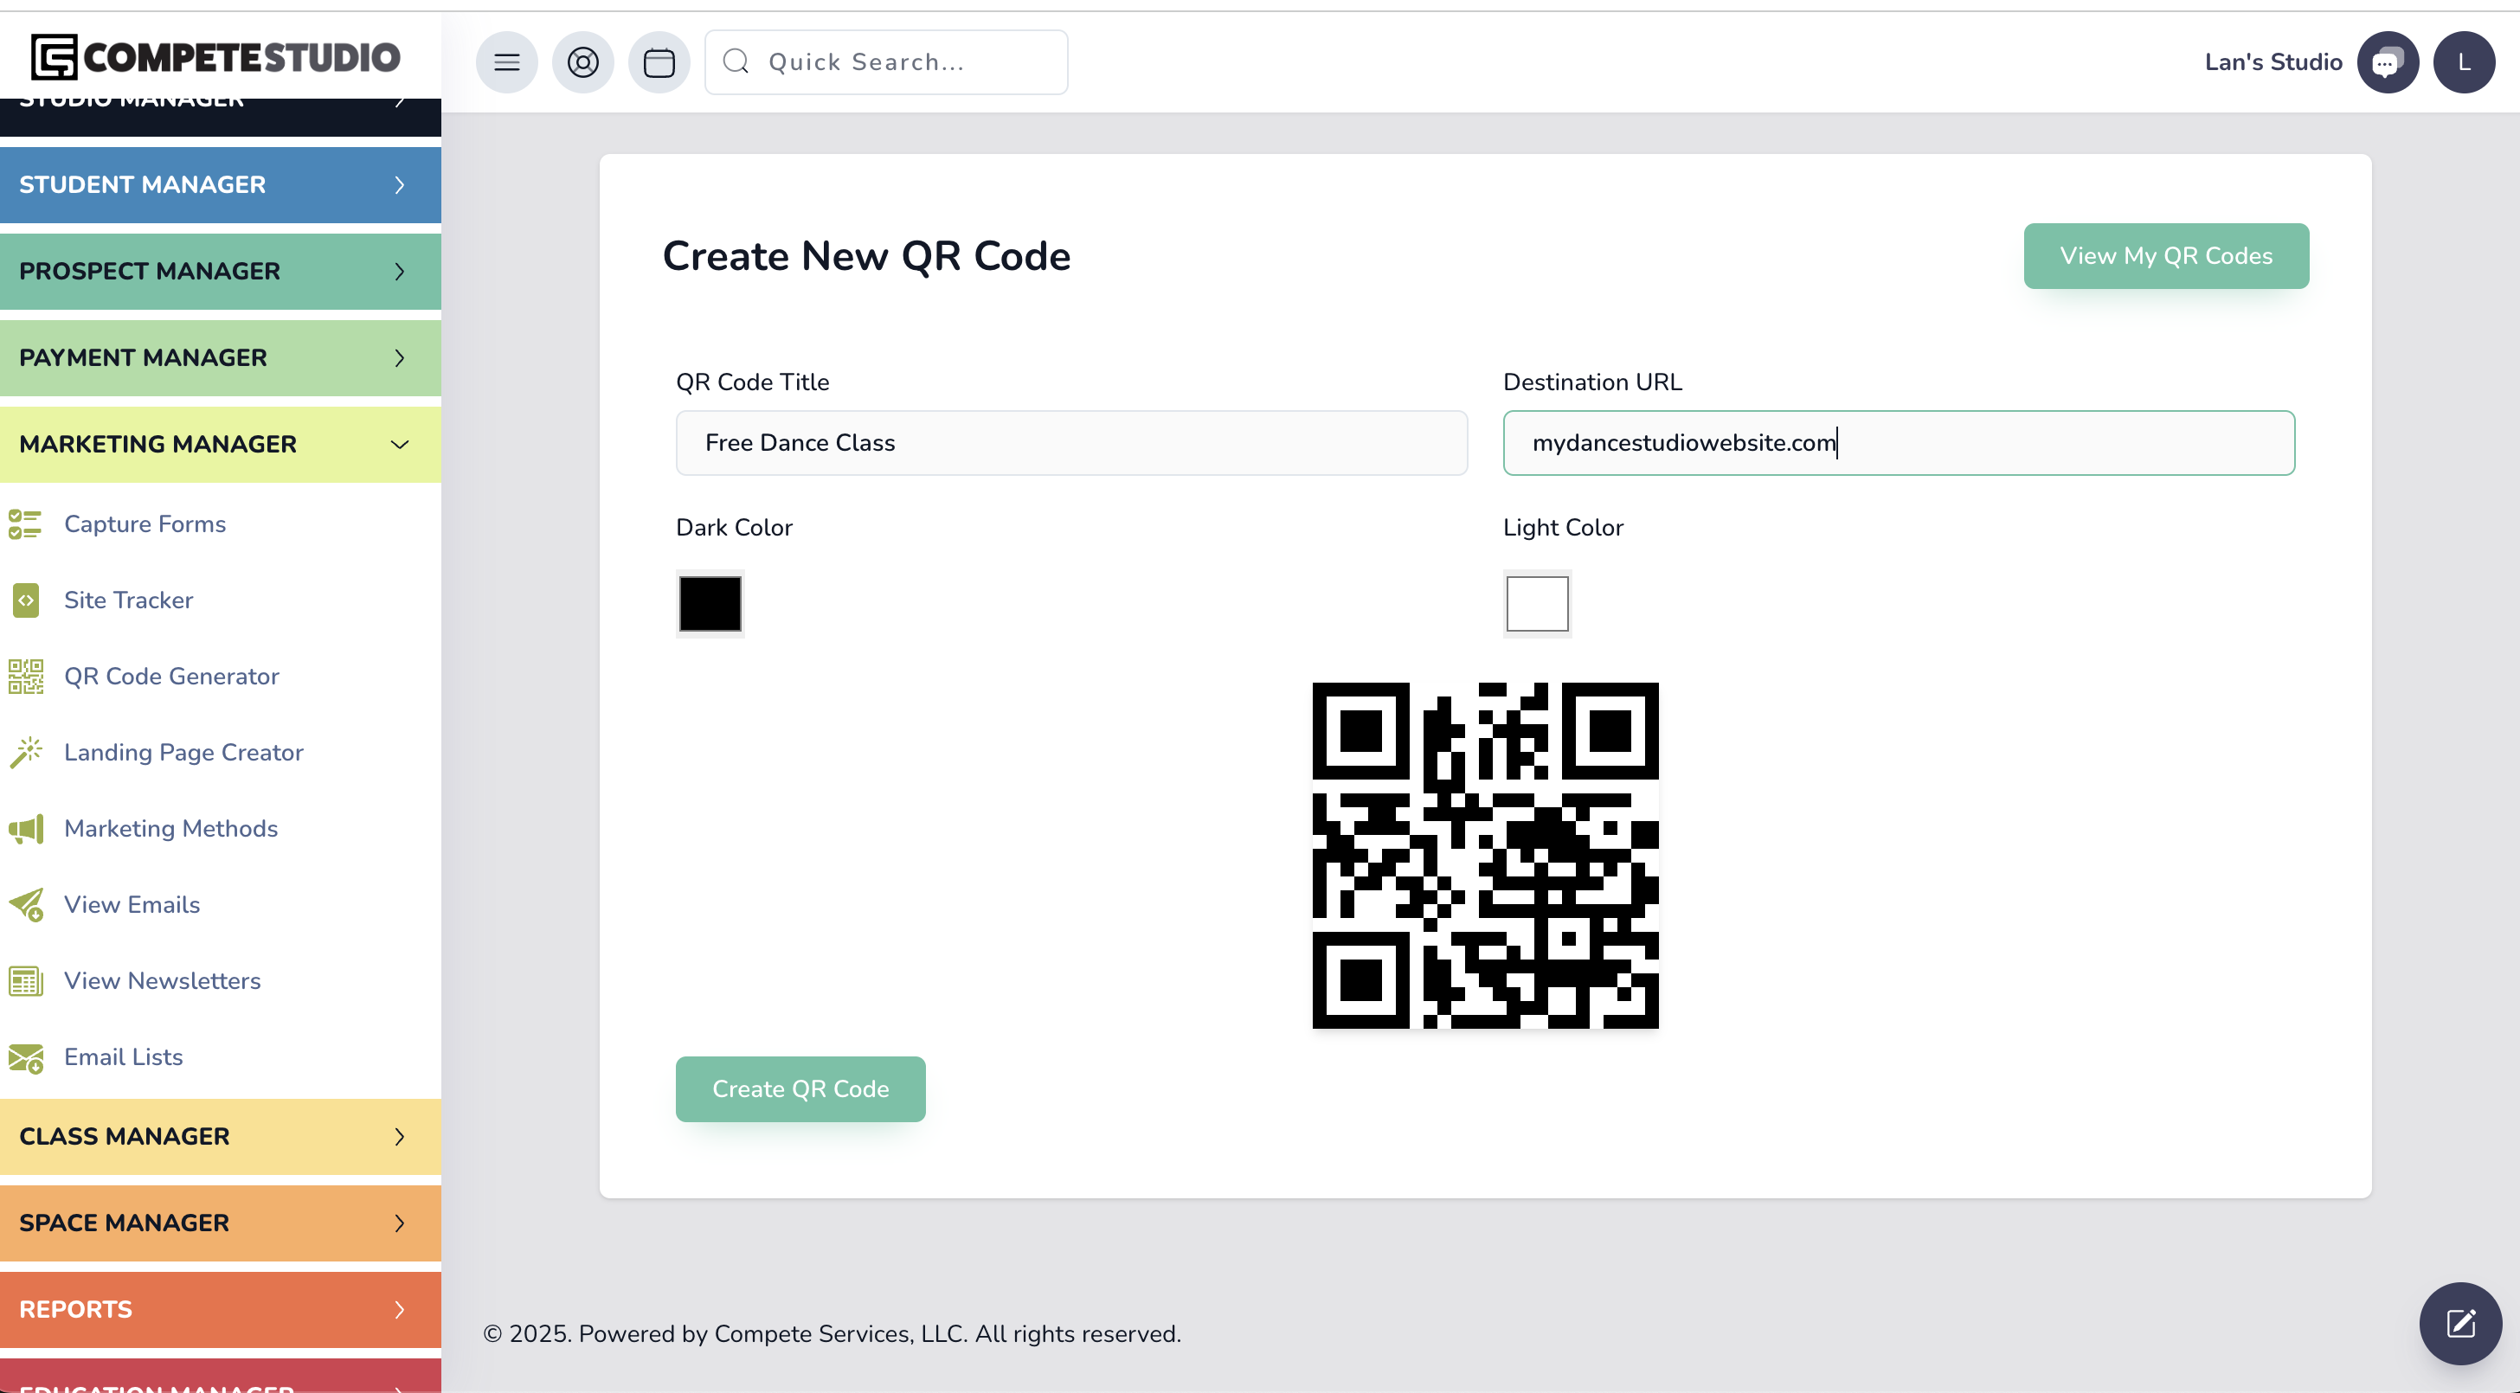Open View Newsletters menu item
Viewport: 2520px width, 1393px height.
[x=163, y=981]
